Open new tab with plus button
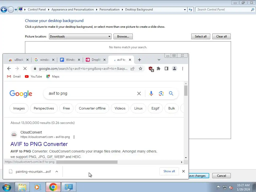This screenshot has height=192, width=256. 139,60
